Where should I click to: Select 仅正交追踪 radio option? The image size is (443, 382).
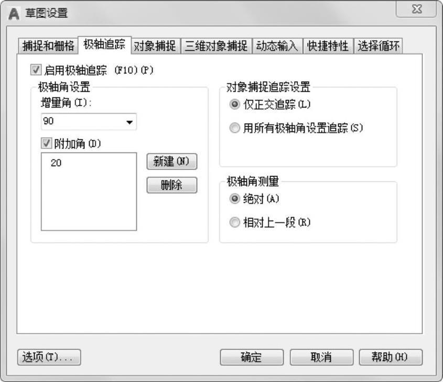235,104
